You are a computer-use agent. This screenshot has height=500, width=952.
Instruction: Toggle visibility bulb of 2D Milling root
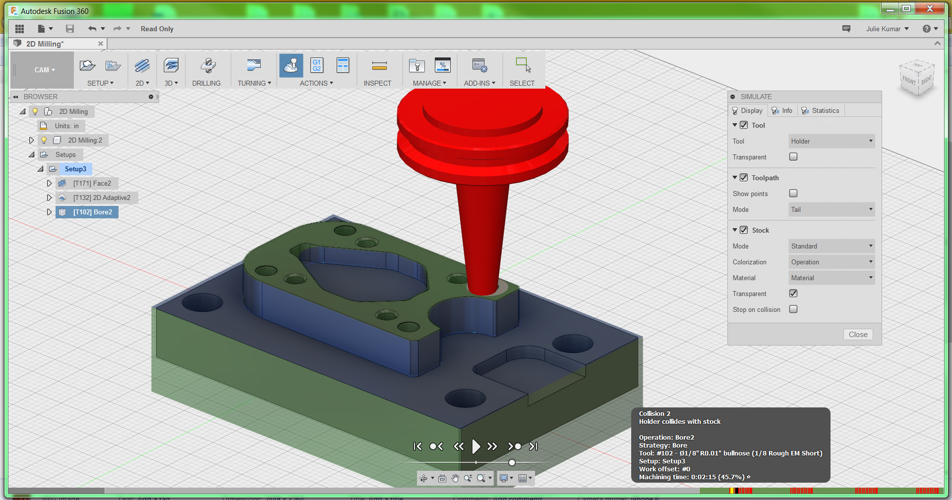[35, 111]
